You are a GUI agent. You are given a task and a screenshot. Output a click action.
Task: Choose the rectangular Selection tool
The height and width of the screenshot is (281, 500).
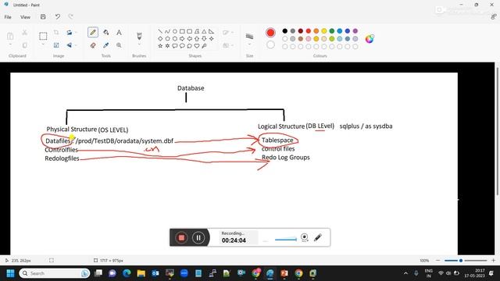(43, 36)
